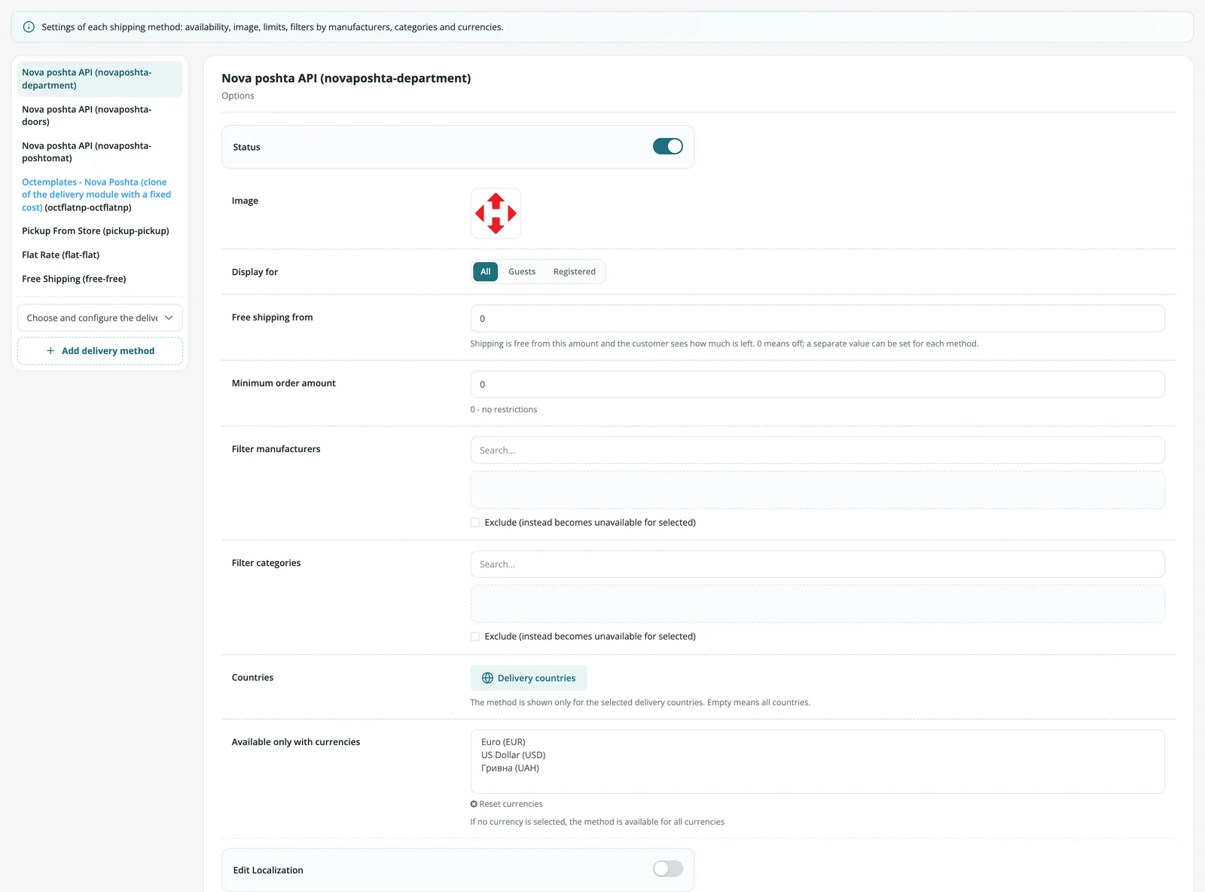
Task: Focus the Free shipping from input
Action: point(818,319)
